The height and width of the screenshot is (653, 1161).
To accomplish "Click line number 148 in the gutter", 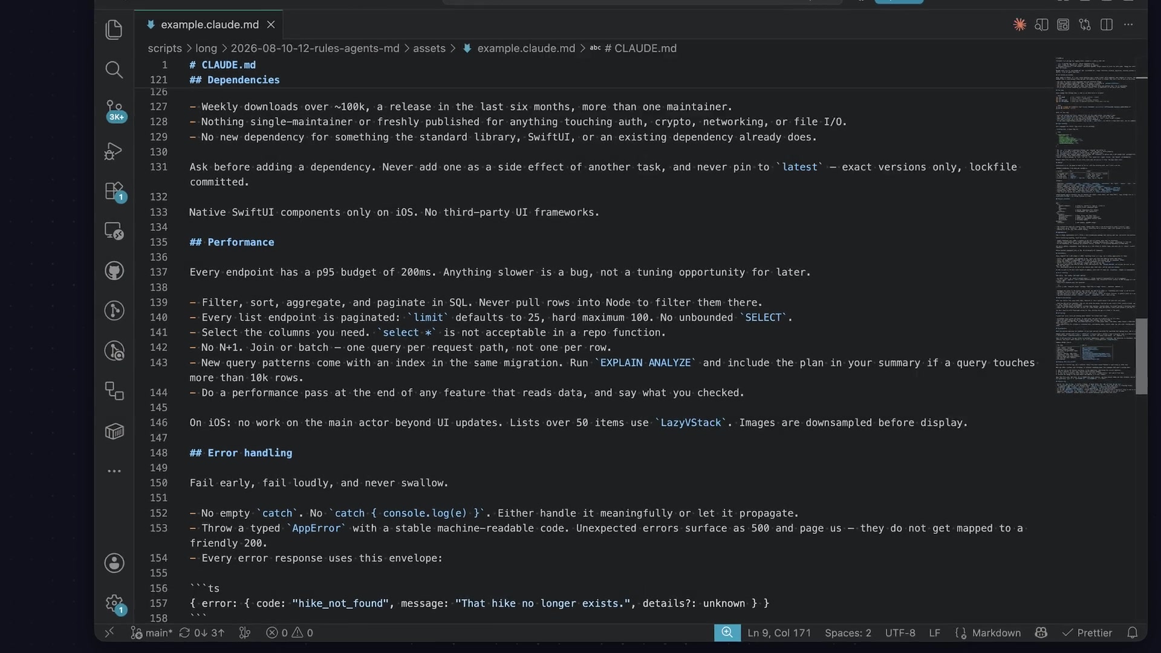I will [158, 453].
